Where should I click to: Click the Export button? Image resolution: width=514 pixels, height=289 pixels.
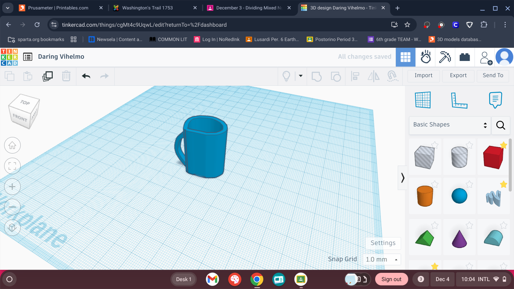tap(458, 76)
